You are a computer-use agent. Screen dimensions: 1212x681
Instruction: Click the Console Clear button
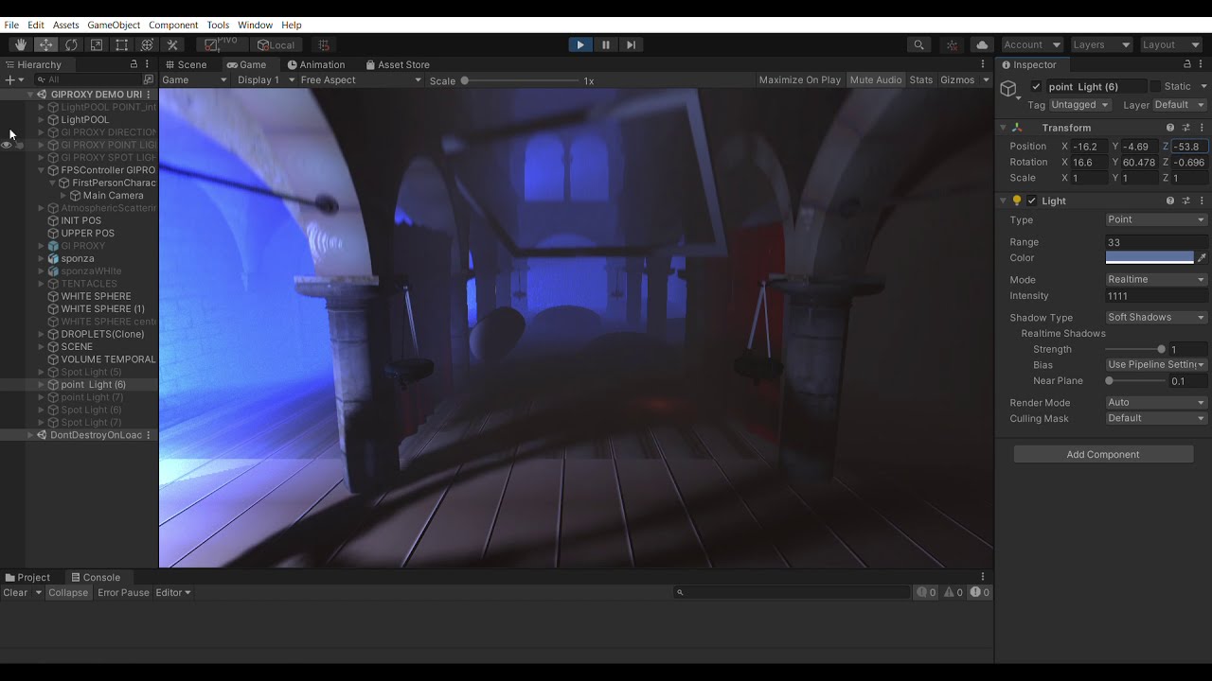[15, 592]
